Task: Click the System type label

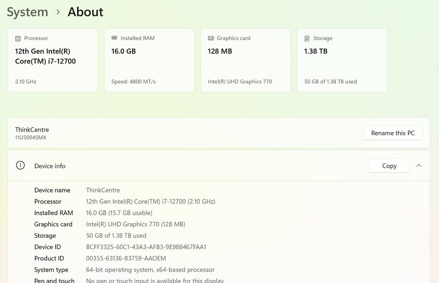Action: tap(51, 270)
